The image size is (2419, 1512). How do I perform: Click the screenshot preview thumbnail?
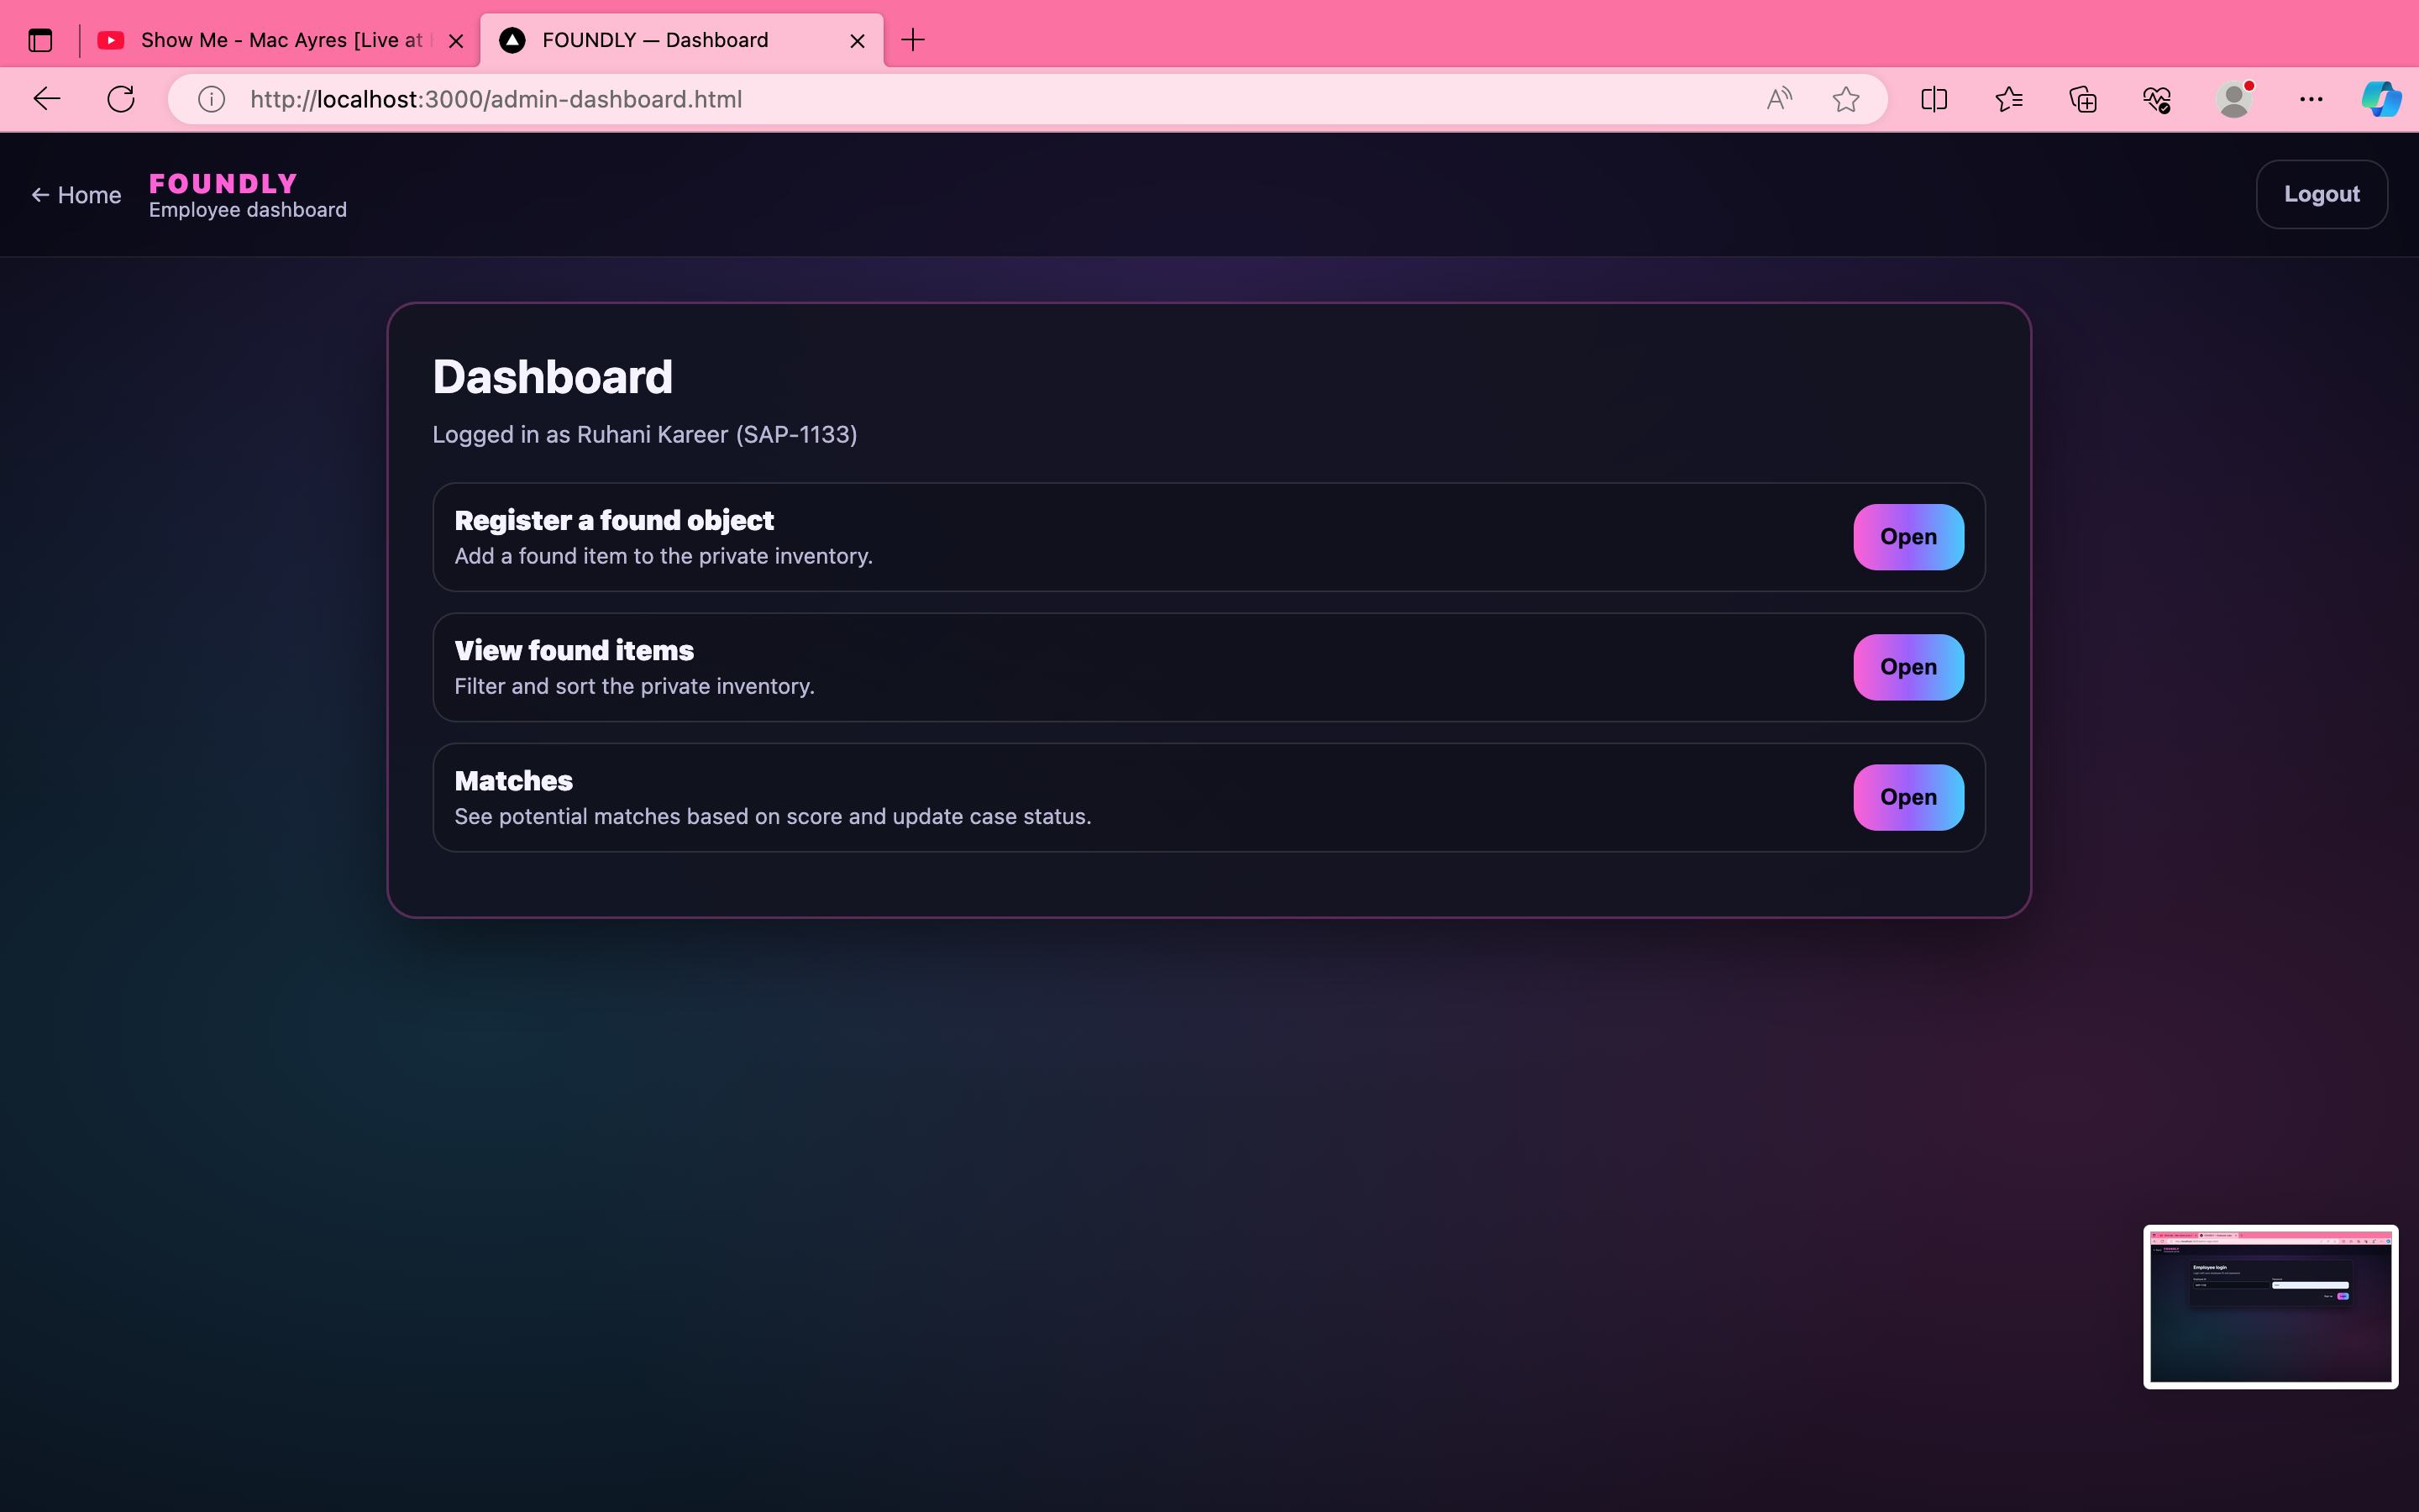click(x=2270, y=1306)
